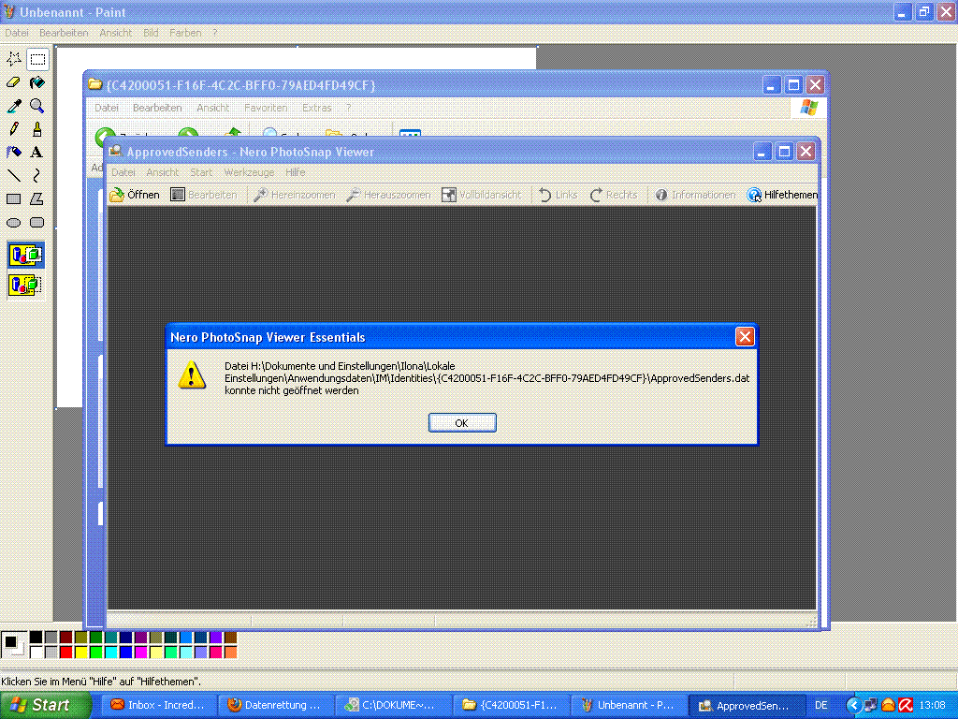Open Datei menu in Paint

click(x=17, y=33)
